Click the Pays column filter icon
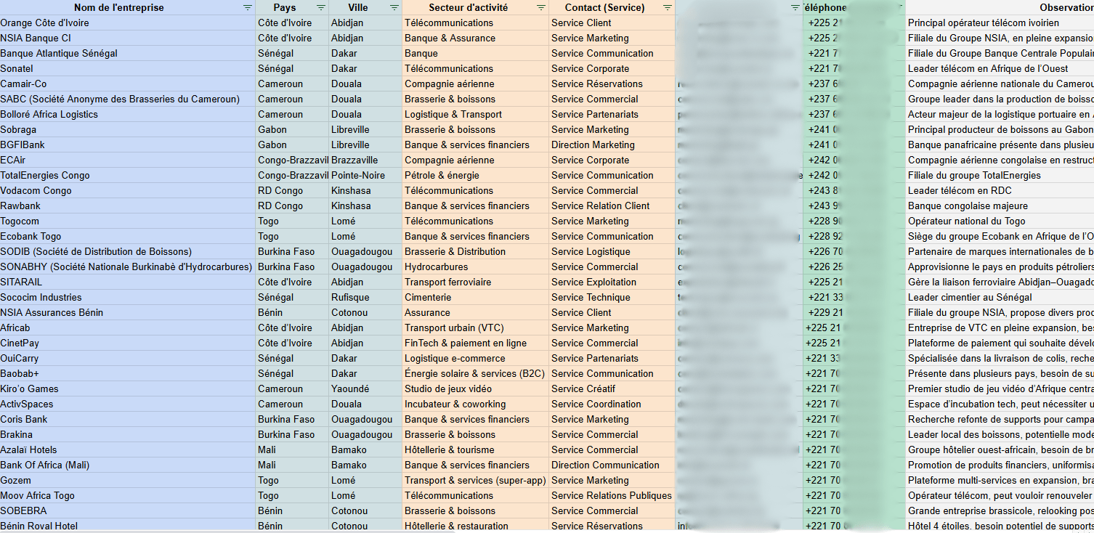Screen dimensions: 1094x533 320,7
